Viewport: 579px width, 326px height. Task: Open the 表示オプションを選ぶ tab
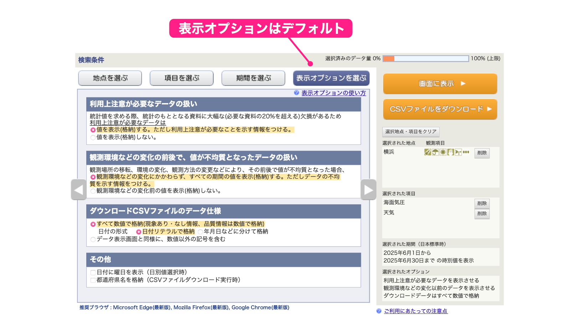point(331,78)
